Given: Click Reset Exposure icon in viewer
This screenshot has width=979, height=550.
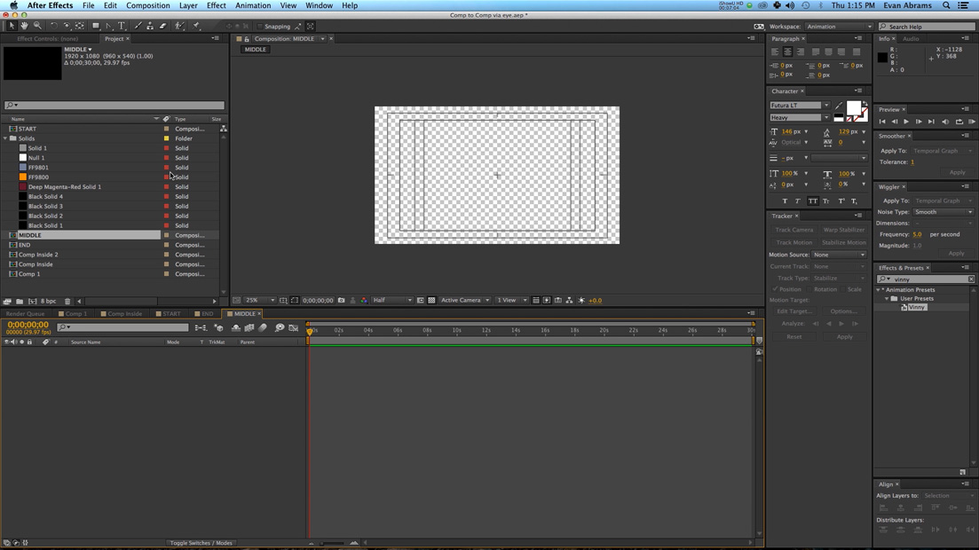Looking at the screenshot, I should (x=581, y=301).
